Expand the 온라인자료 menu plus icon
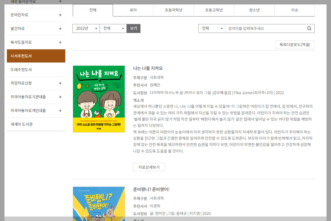This screenshot has width=331, height=221. (x=60, y=15)
